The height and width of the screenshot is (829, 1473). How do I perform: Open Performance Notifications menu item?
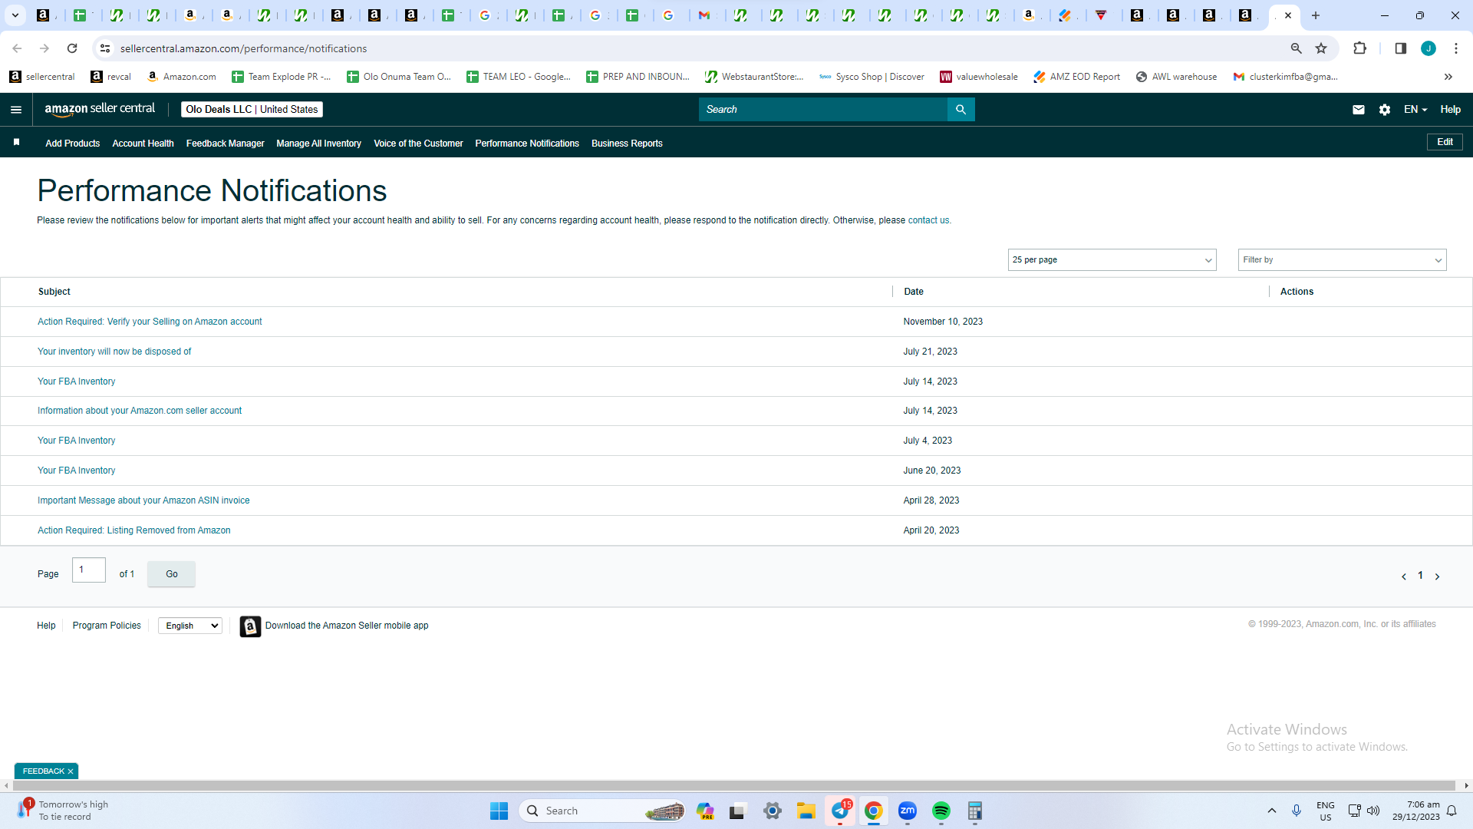point(527,144)
